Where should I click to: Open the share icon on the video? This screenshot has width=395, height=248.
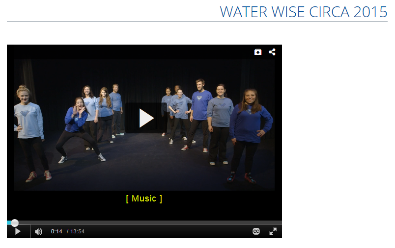[272, 52]
